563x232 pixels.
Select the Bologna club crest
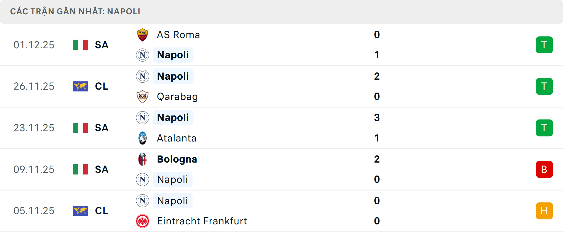(x=143, y=159)
